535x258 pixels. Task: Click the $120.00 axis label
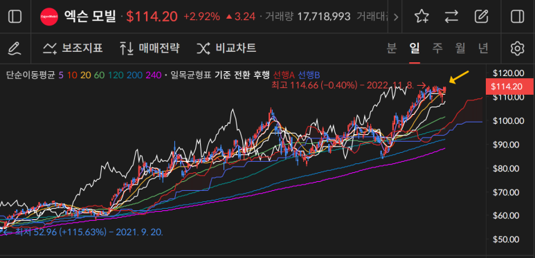point(509,73)
